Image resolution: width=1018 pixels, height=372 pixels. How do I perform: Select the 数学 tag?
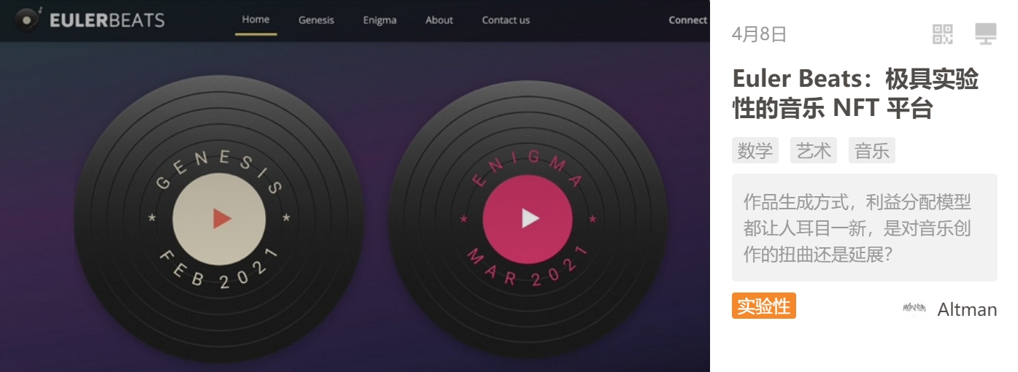[755, 151]
